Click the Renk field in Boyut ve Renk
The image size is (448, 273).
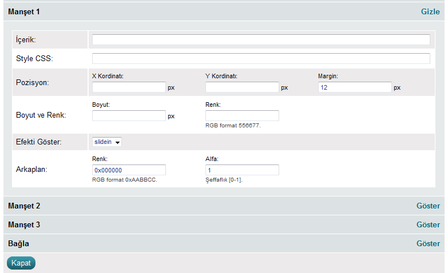242,115
